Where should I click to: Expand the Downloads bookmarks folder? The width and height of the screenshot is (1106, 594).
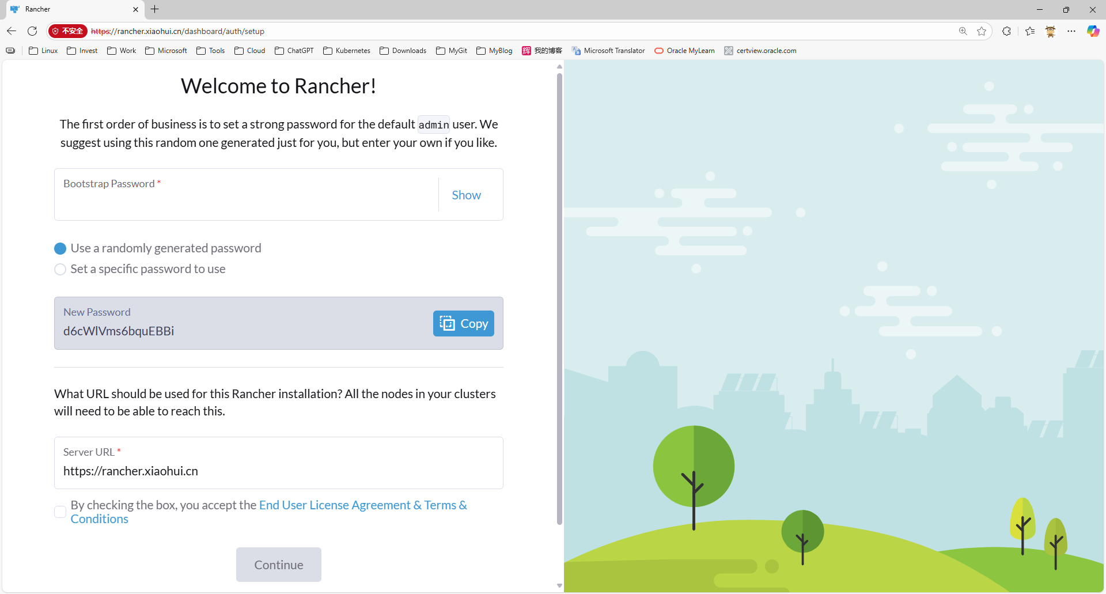(x=403, y=51)
